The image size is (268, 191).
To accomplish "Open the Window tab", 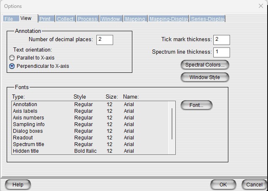I will click(111, 19).
